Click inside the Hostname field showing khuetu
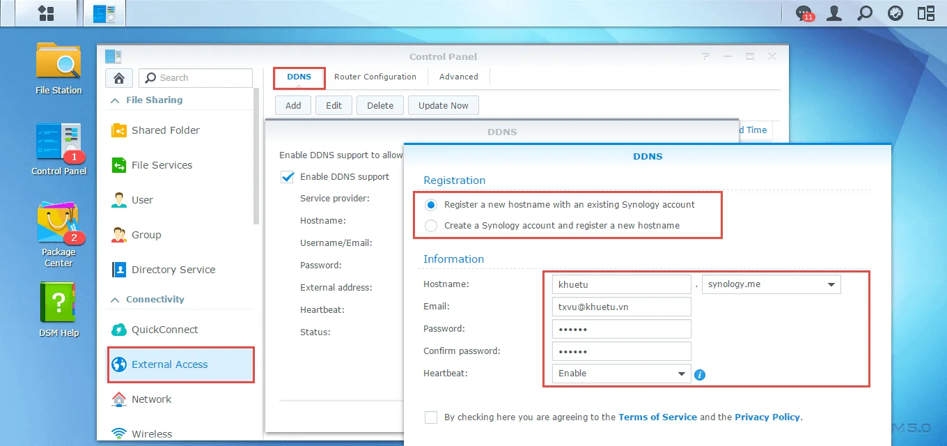The height and width of the screenshot is (446, 947). pyautogui.click(x=620, y=284)
